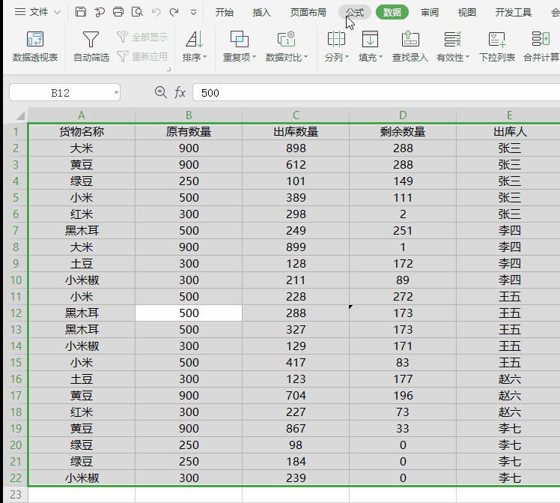Select column B header
This screenshot has height=503, width=560.
tap(189, 115)
